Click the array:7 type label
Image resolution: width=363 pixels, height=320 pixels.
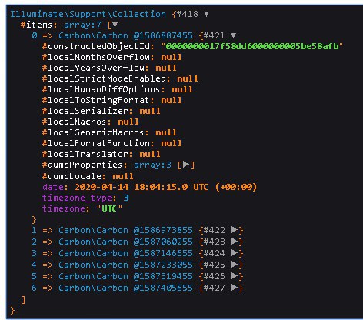(82, 25)
